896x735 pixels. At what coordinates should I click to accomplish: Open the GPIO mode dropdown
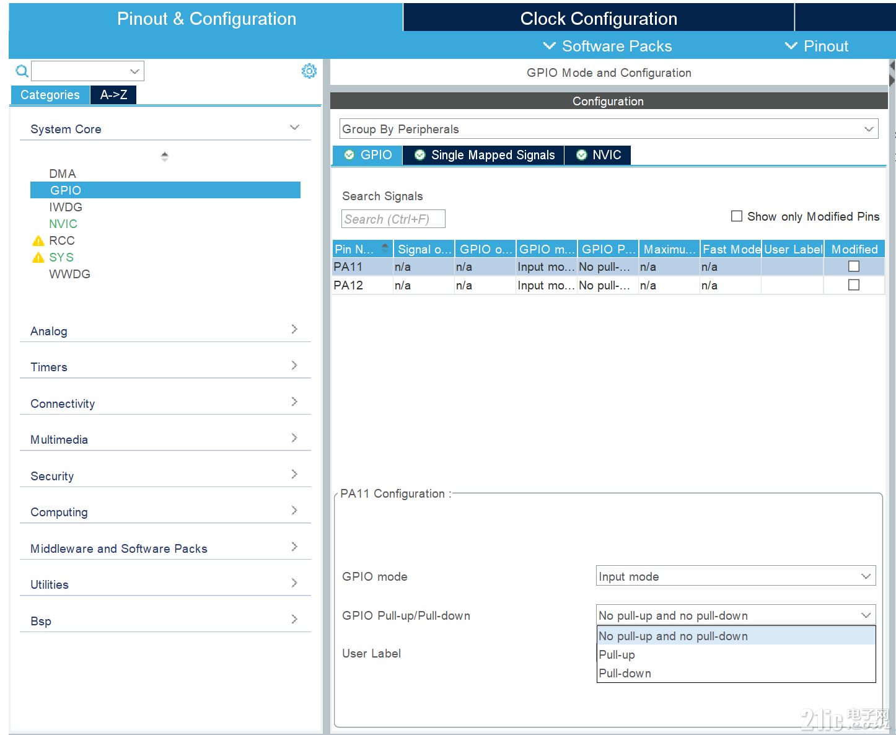(x=736, y=576)
